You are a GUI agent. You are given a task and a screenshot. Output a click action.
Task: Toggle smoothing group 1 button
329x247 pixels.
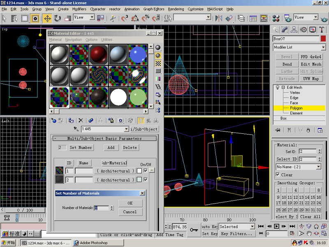(x=278, y=190)
